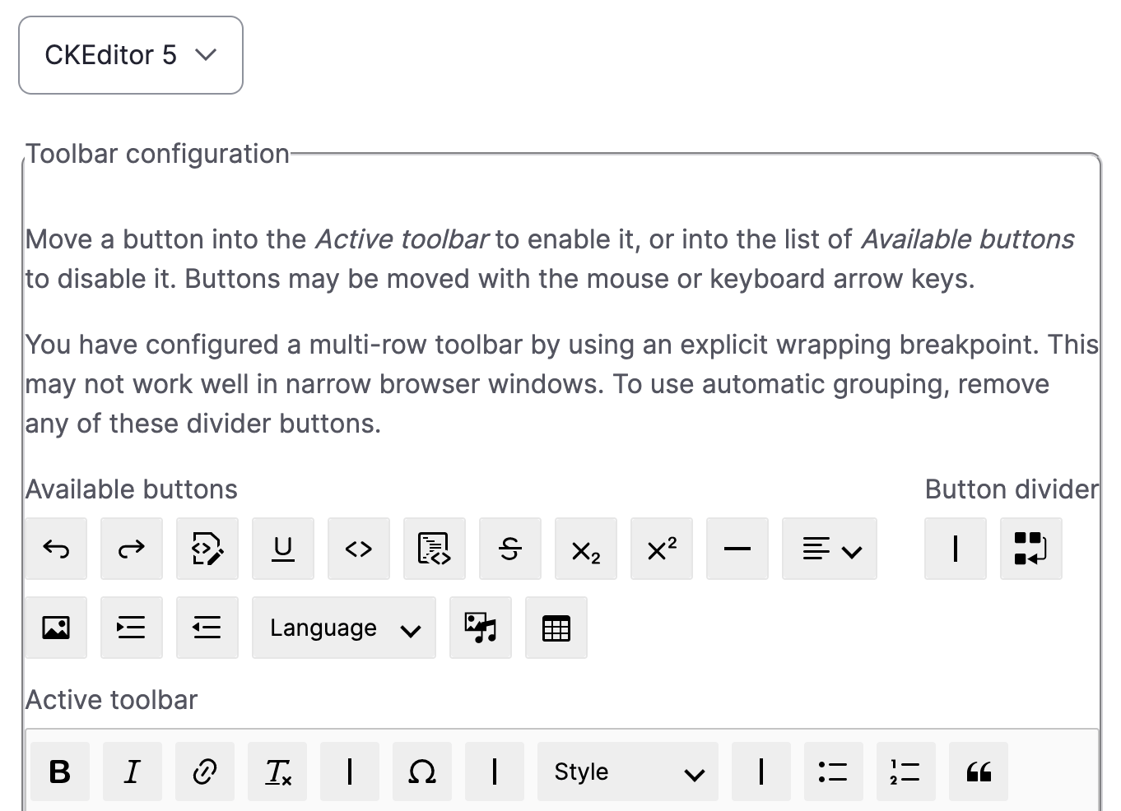Click the Redo icon

click(132, 549)
